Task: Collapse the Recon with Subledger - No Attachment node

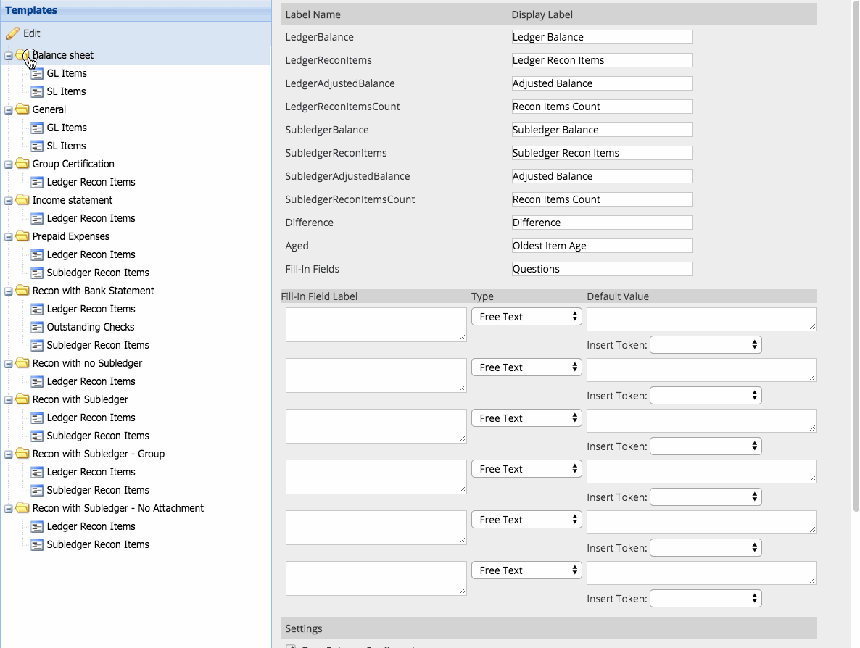Action: (x=8, y=509)
